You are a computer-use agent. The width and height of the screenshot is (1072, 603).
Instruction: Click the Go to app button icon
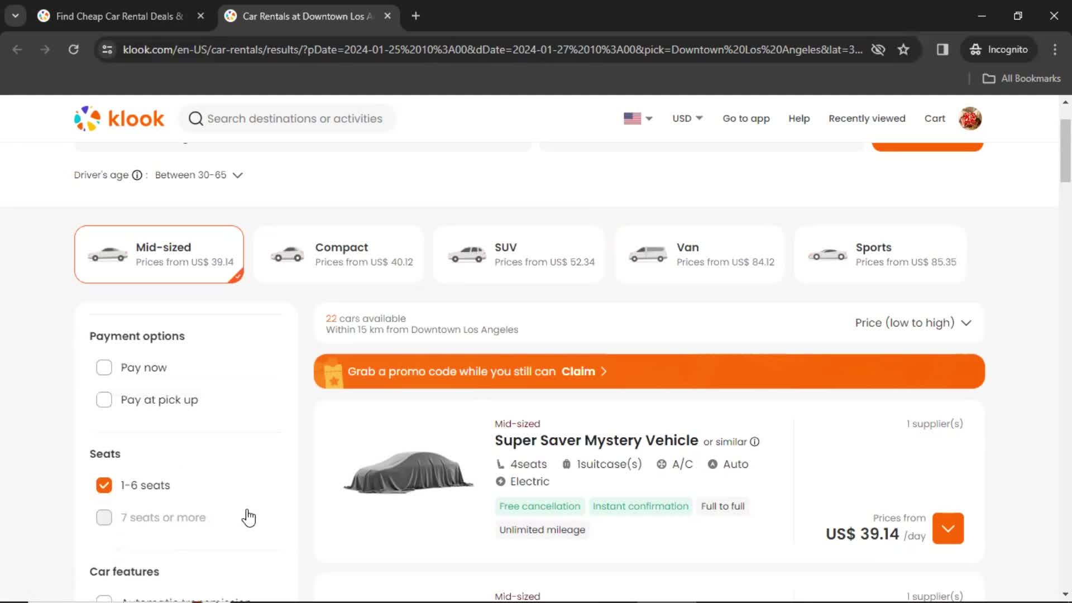pyautogui.click(x=746, y=118)
